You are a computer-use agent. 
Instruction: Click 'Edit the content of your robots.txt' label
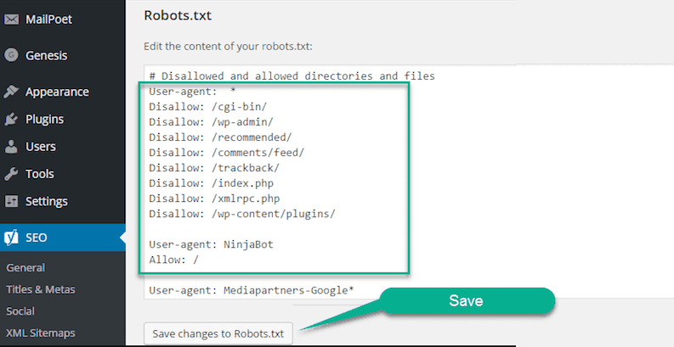(229, 47)
